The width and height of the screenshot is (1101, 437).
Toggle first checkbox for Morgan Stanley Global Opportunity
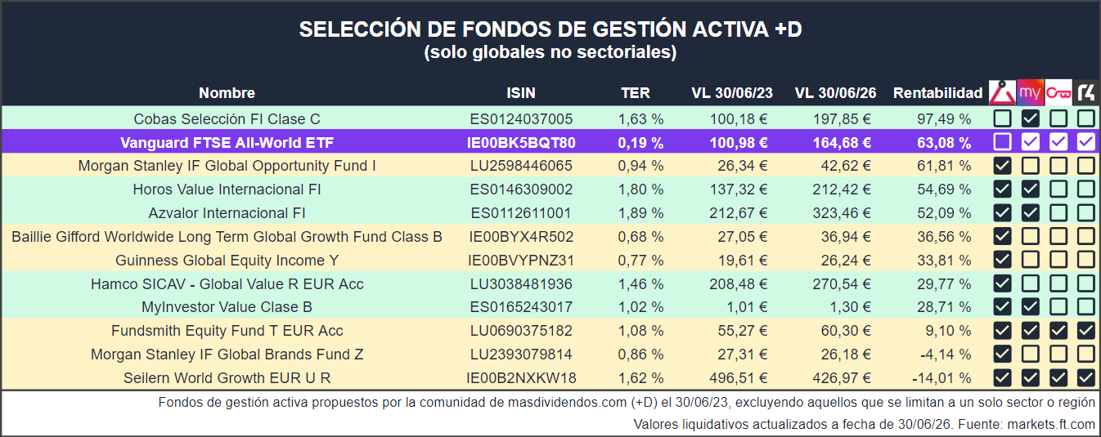coord(1003,166)
